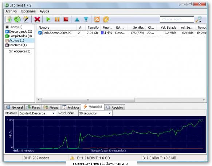Start torrent with the green play icon

tap(48, 19)
